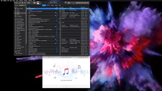Skip to the next track
The width and height of the screenshot is (162, 91).
pyautogui.click(x=25, y=3)
